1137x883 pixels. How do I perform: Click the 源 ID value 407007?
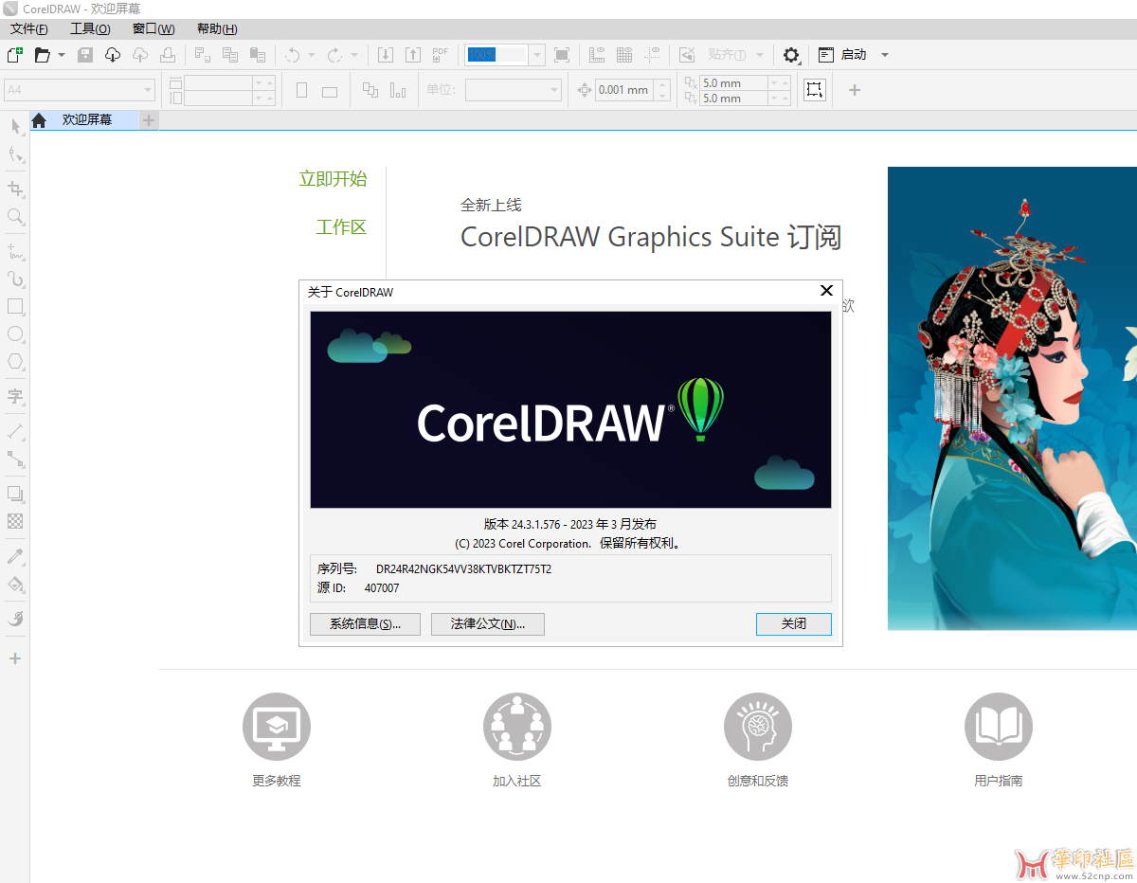(382, 588)
